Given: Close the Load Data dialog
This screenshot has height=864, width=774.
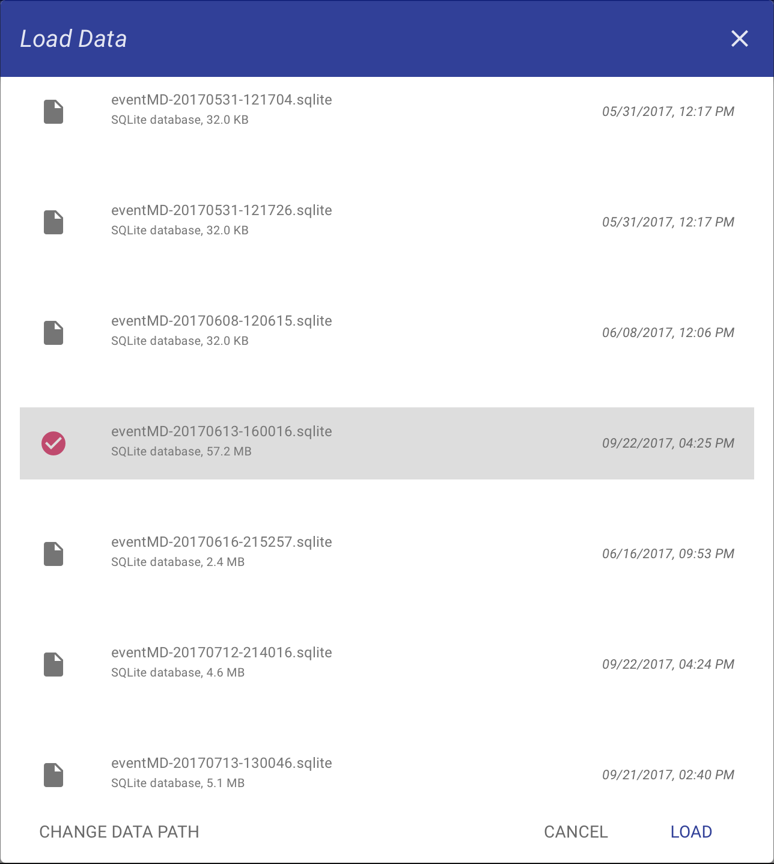Looking at the screenshot, I should [x=740, y=38].
